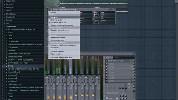Open dropdown arrow of empty FX slot 4

(x=106, y=70)
